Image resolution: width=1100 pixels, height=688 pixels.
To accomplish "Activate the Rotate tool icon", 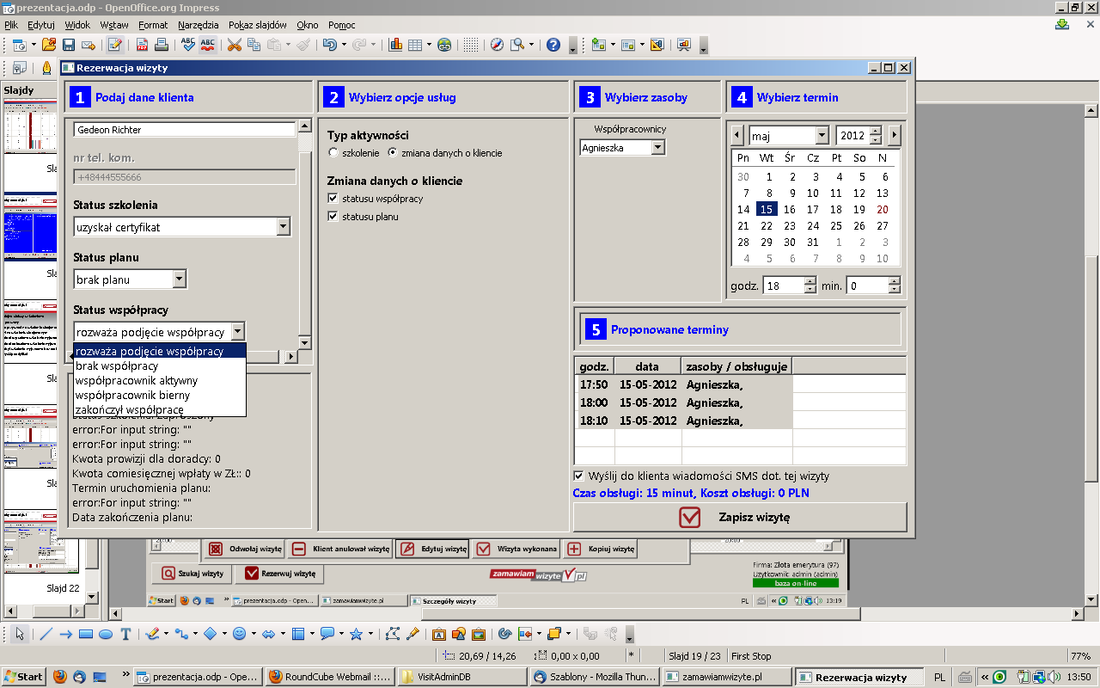I will tap(505, 634).
